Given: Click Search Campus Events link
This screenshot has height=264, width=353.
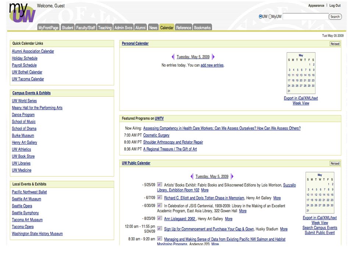Looking at the screenshot, I should pos(320,228).
